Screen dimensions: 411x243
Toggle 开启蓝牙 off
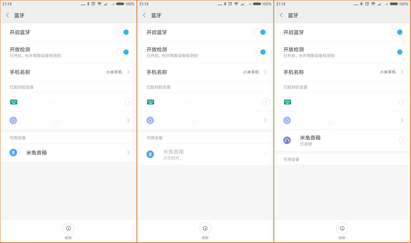tap(124, 32)
